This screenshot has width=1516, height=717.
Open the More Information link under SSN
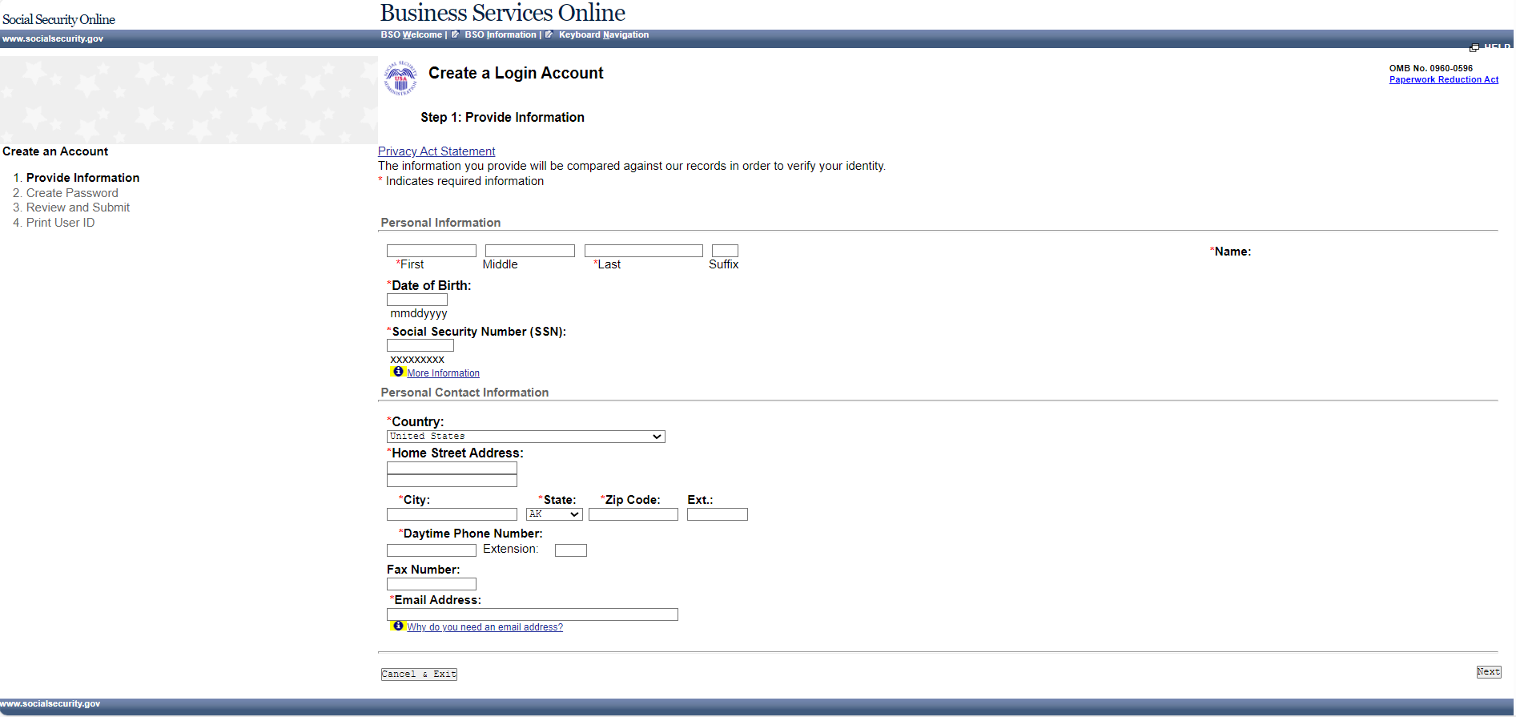444,373
